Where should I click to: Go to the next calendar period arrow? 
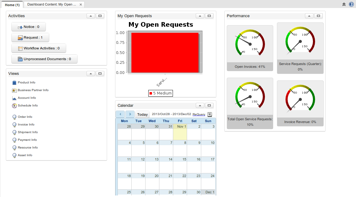tap(130, 114)
